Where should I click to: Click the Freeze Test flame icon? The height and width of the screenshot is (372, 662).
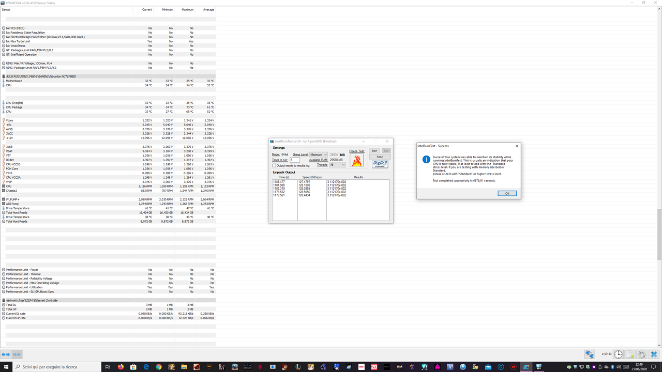click(357, 160)
